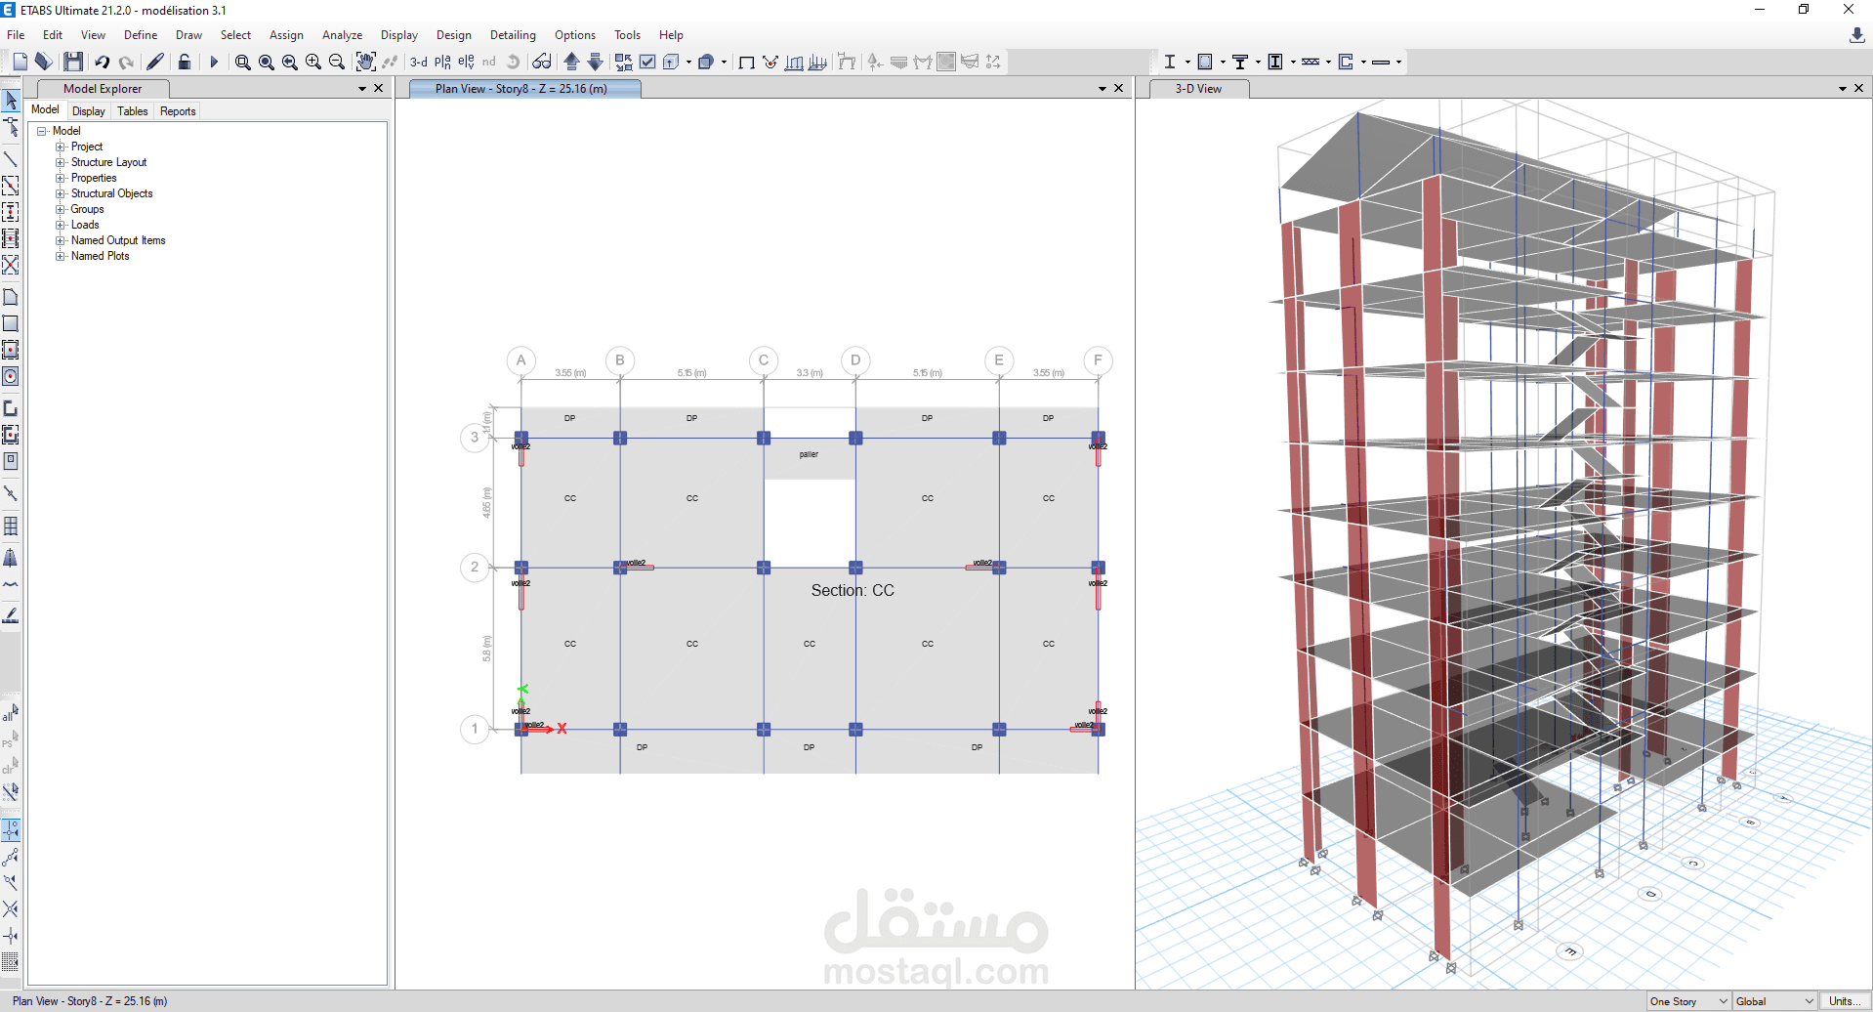The height and width of the screenshot is (1012, 1873).
Task: Close the Model Explorer panel
Action: tap(379, 89)
